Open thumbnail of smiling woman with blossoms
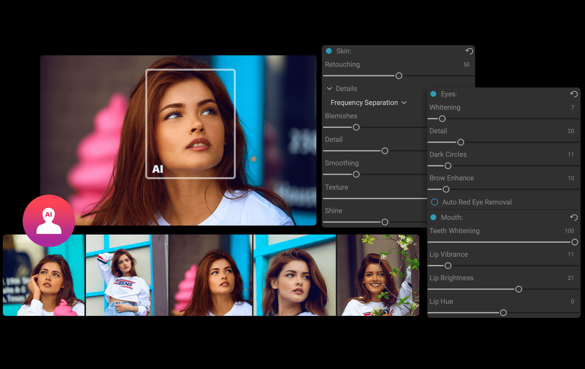The height and width of the screenshot is (369, 585). [x=378, y=275]
